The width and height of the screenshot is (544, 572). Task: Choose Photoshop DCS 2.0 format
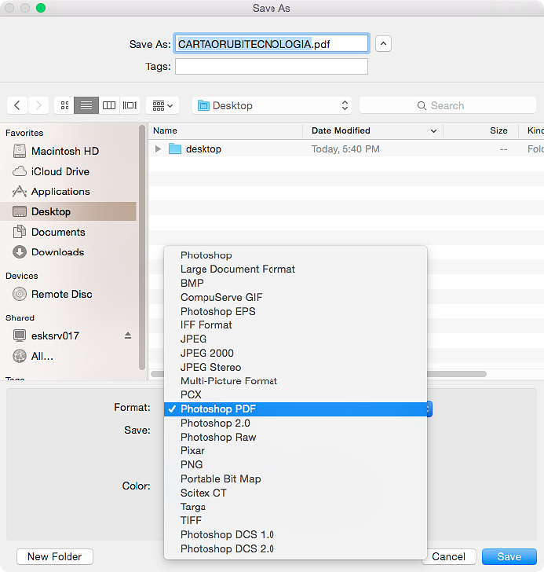click(x=295, y=548)
